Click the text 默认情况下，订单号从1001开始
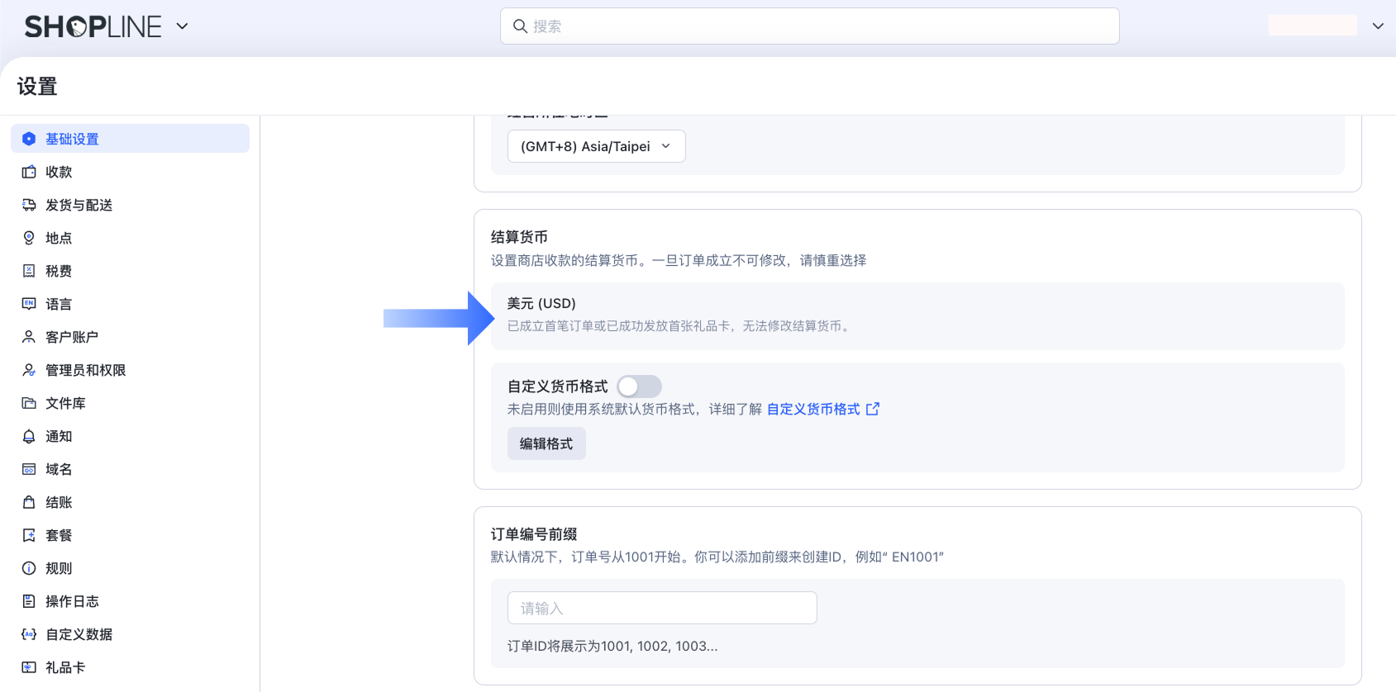This screenshot has height=692, width=1396. click(x=717, y=557)
